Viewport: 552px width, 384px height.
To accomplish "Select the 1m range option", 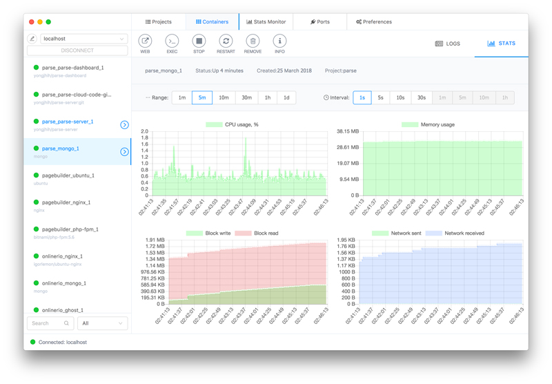I will coord(182,98).
